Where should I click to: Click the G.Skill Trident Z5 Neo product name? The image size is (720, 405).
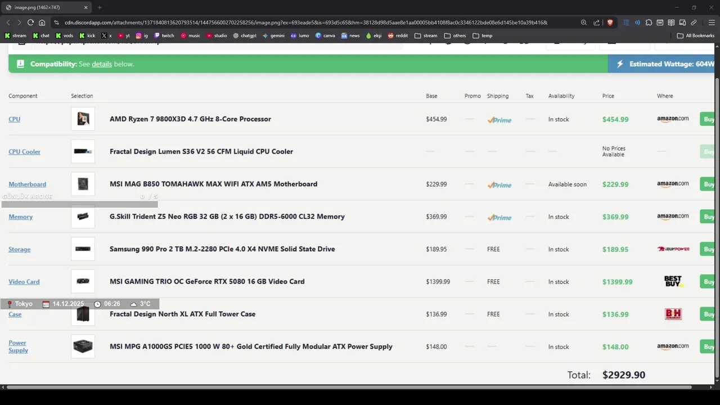click(x=227, y=217)
